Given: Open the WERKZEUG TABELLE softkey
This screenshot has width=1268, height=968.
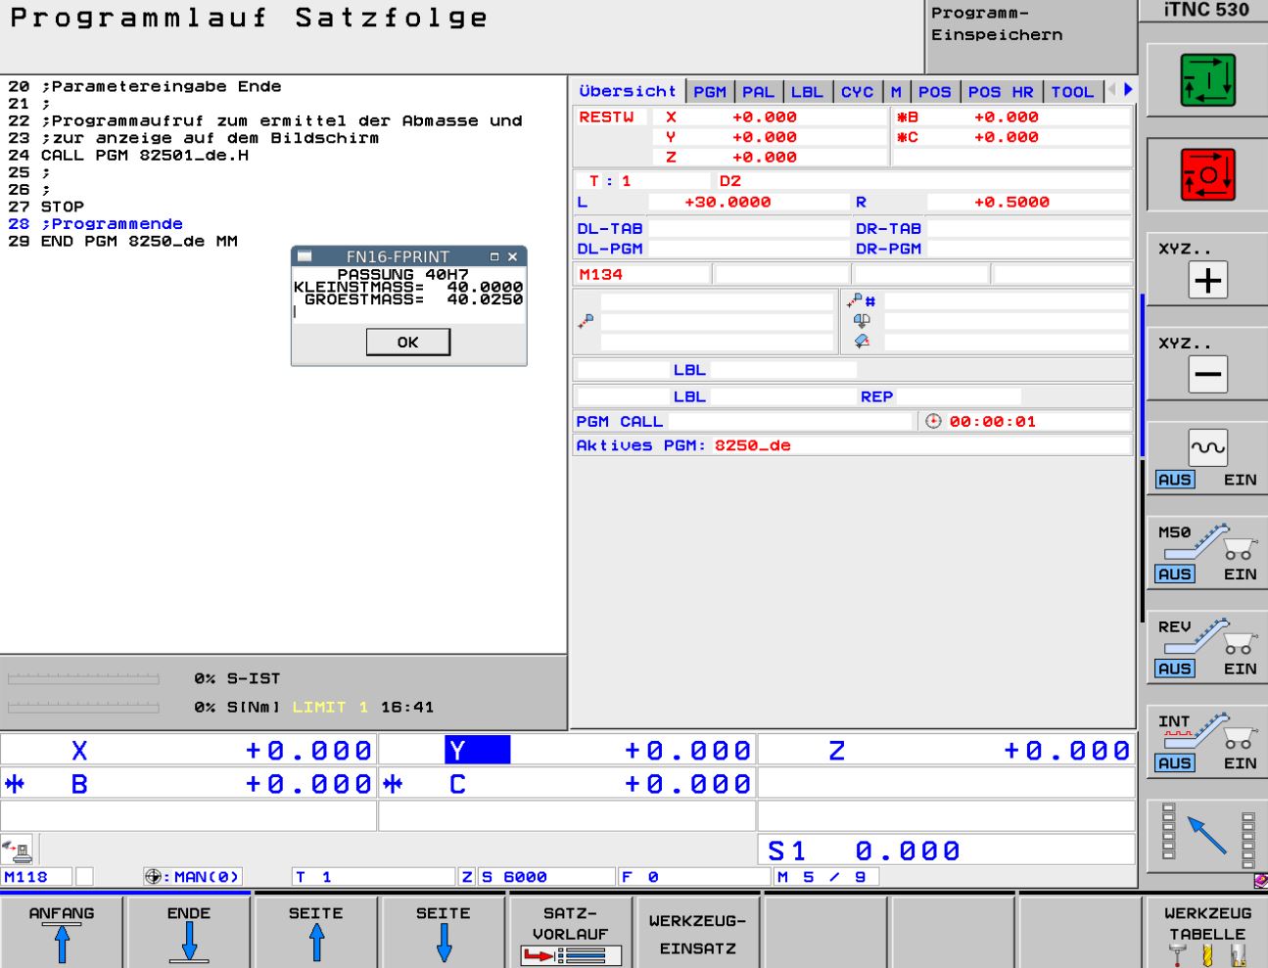Looking at the screenshot, I should [x=1207, y=934].
